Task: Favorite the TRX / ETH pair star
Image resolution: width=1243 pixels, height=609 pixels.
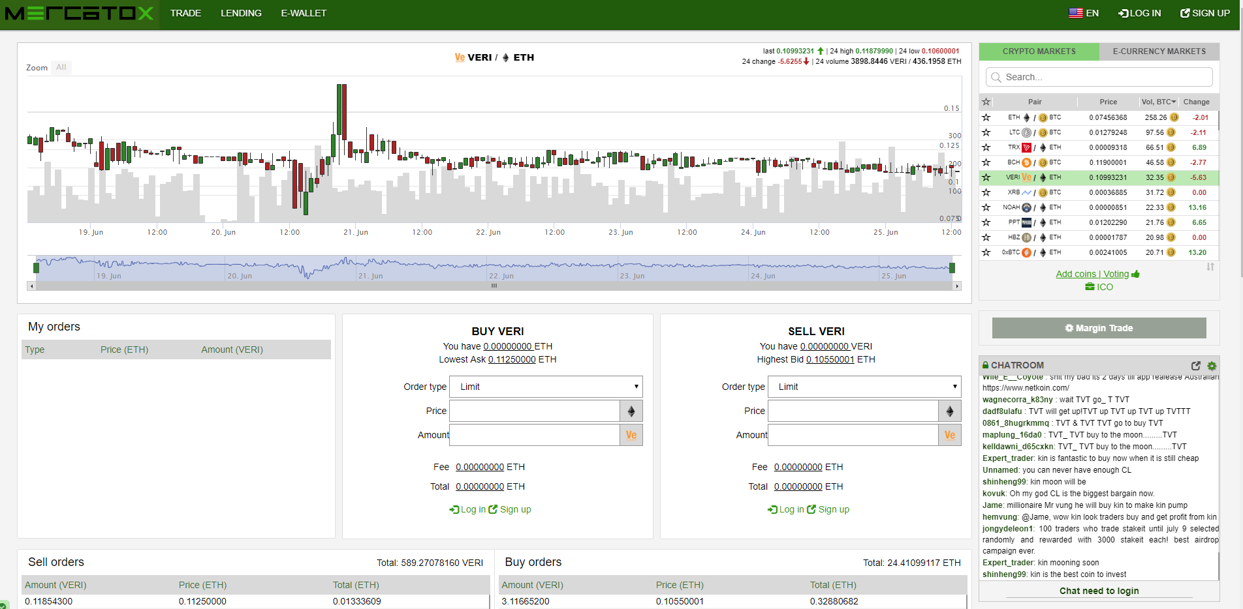Action: [x=986, y=147]
